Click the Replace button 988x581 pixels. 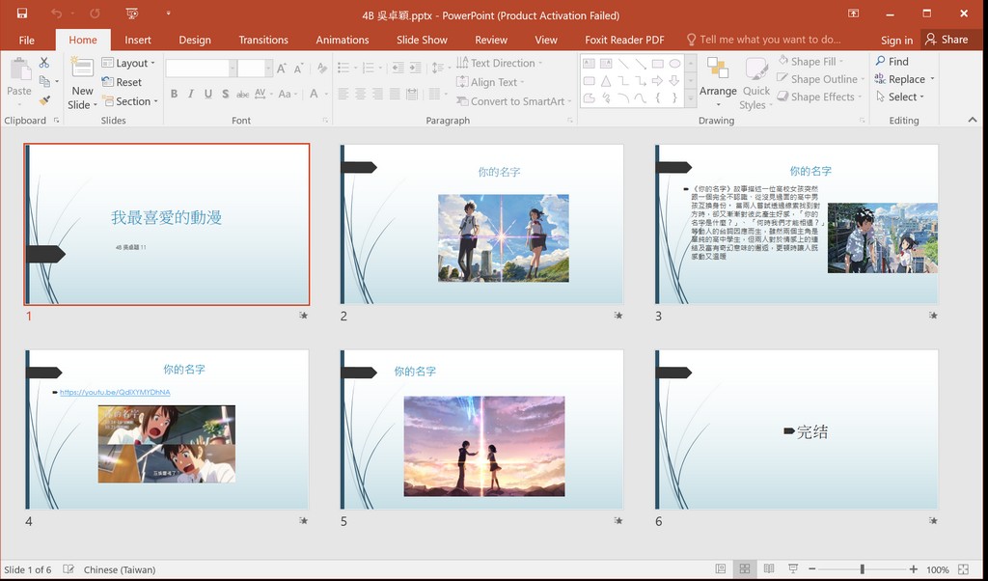[x=904, y=79]
